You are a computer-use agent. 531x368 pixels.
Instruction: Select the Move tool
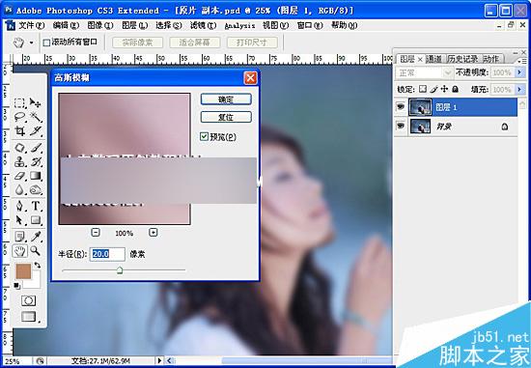[x=35, y=102]
